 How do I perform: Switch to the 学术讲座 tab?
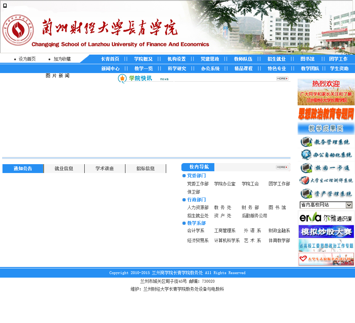tap(105, 169)
